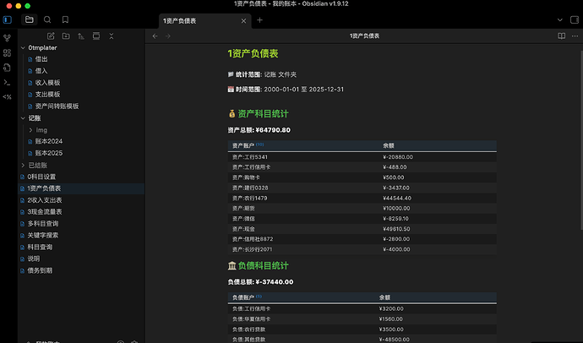This screenshot has height=343, width=583.
Task: Open the 2收入支出表 note
Action: click(45, 200)
